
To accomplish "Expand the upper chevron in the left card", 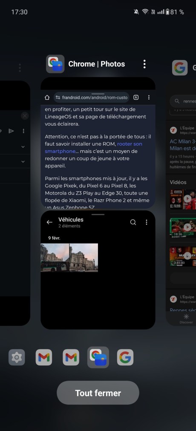I will [23, 147].
